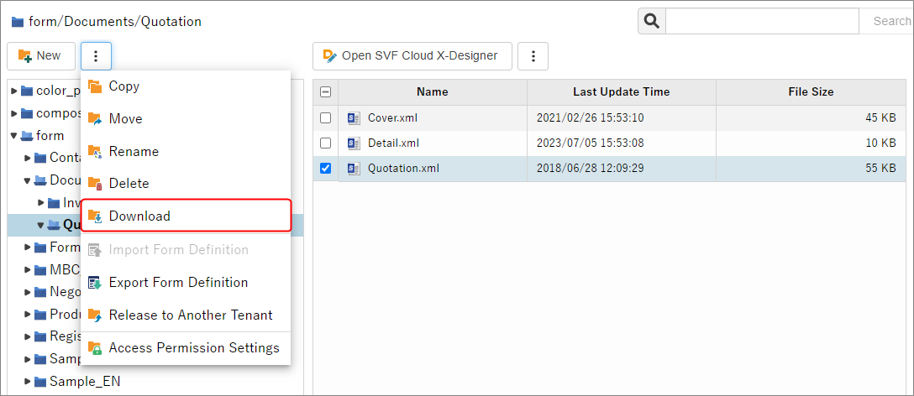Tick the Detail.xml row checkbox
This screenshot has width=914, height=396.
326,143
